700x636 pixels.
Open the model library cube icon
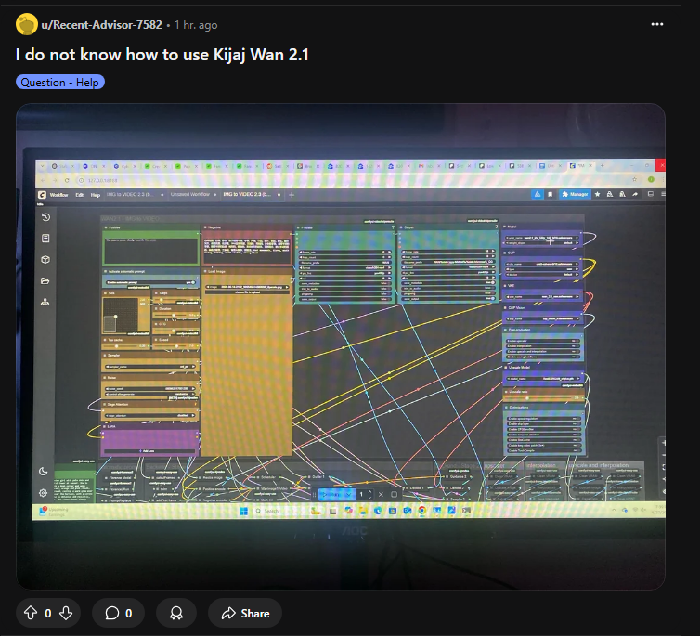[45, 260]
